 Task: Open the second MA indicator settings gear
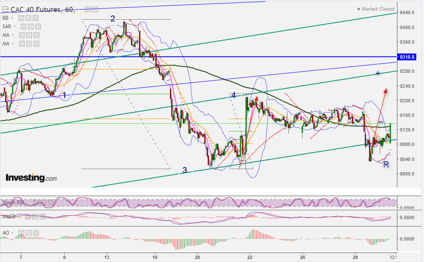(29, 44)
